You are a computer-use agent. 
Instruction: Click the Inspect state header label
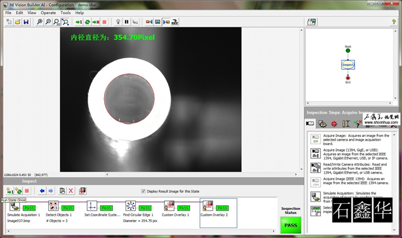(29, 181)
